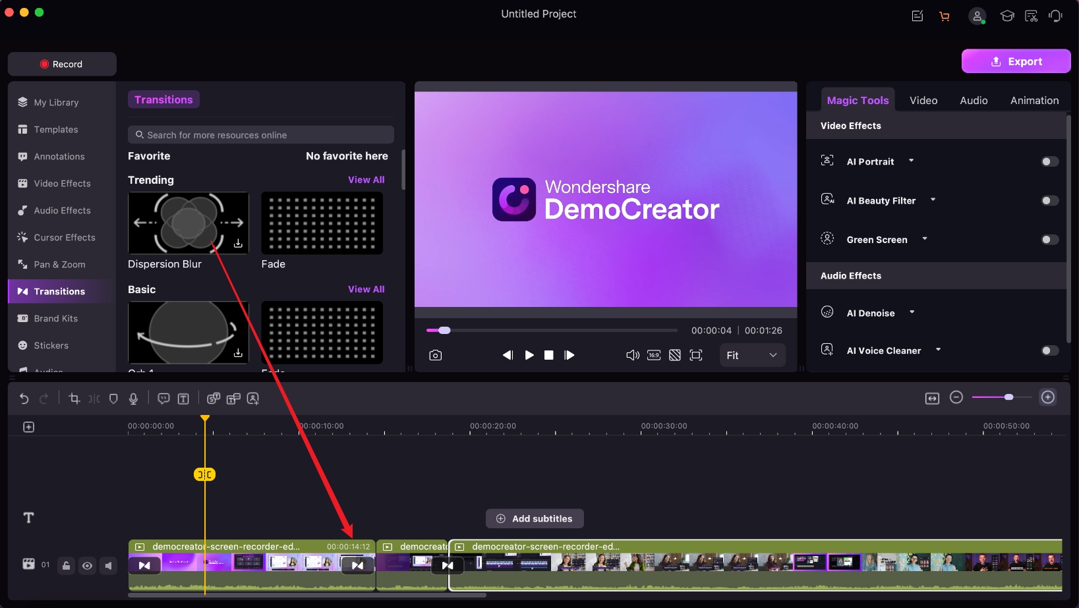
Task: Click the text box T icon in toolbar
Action: [183, 399]
